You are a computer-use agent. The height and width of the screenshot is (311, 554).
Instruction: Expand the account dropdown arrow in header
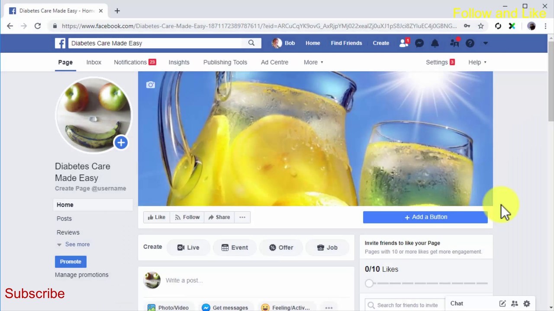(x=486, y=43)
